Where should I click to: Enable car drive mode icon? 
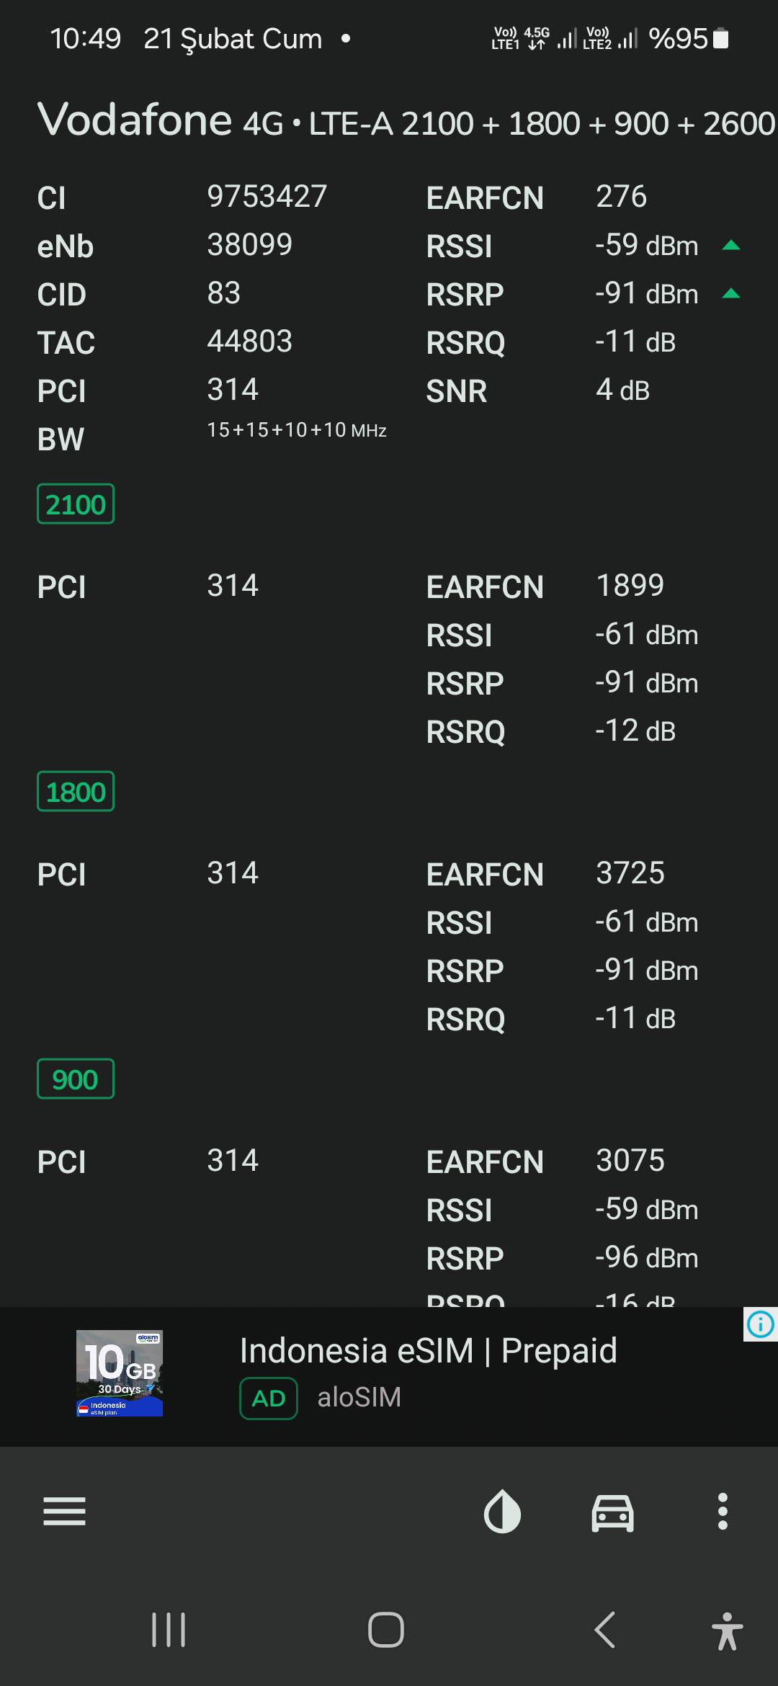(612, 1512)
